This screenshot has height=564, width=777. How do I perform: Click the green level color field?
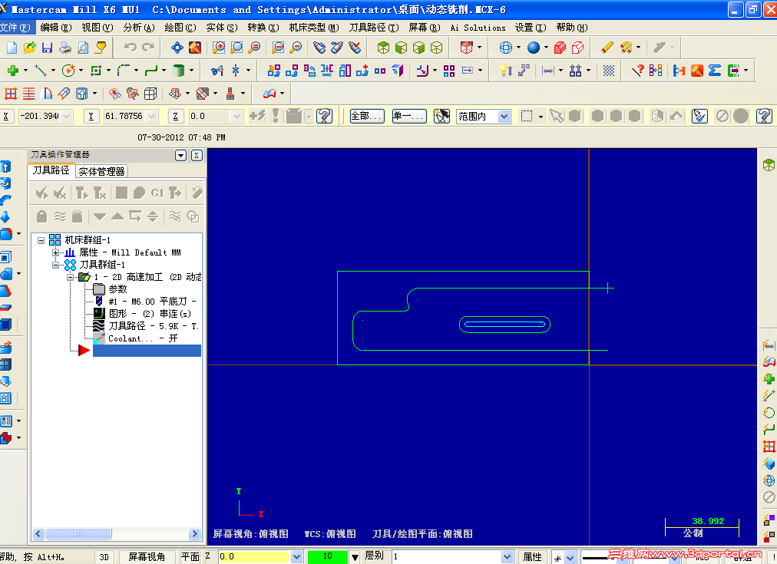coord(326,556)
